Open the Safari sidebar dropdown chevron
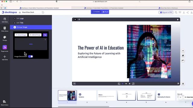This screenshot has width=193, height=108. 14,1
